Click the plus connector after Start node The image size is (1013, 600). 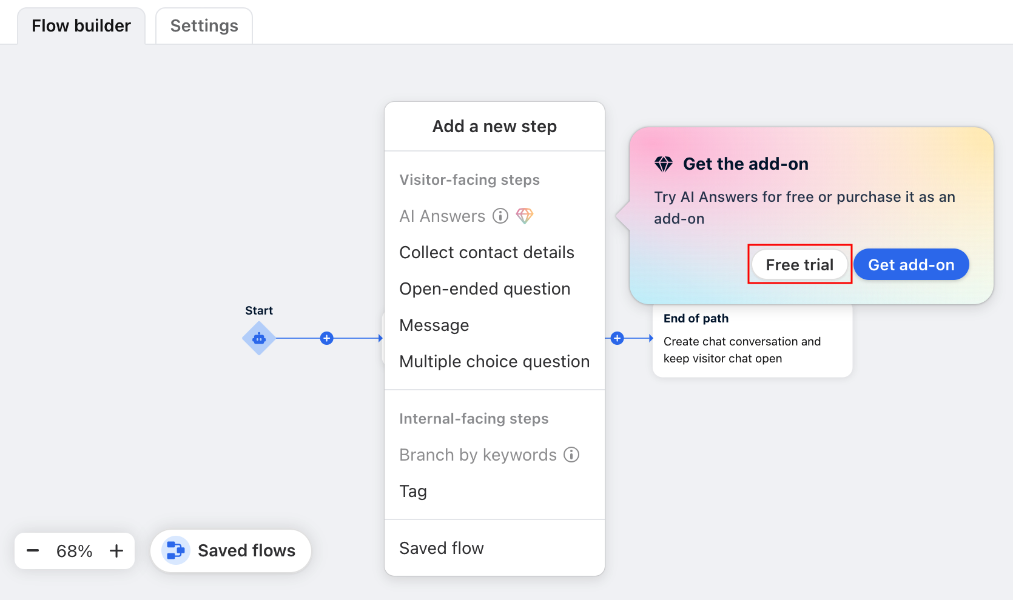[x=326, y=338]
